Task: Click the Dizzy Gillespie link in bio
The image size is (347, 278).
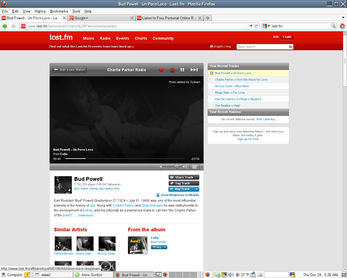Action: click(152, 206)
